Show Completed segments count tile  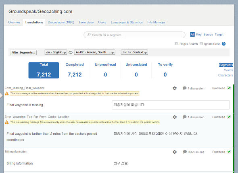click(75, 70)
